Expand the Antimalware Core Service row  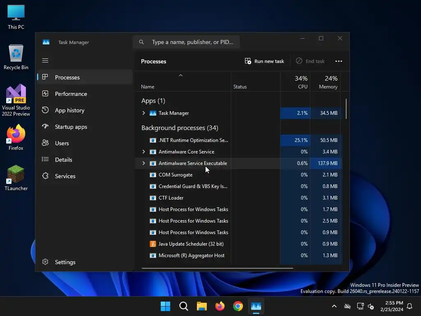(x=143, y=152)
